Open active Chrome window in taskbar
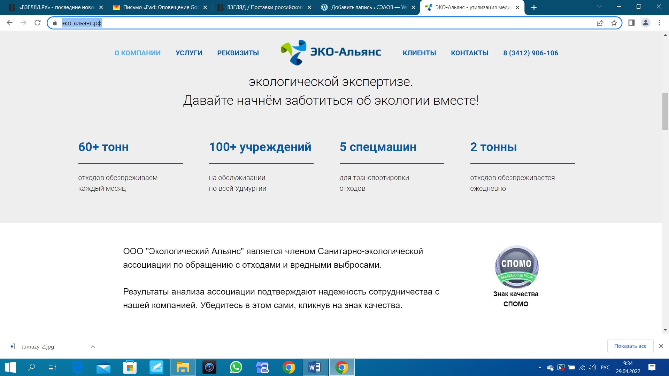The height and width of the screenshot is (376, 669). pyautogui.click(x=342, y=367)
